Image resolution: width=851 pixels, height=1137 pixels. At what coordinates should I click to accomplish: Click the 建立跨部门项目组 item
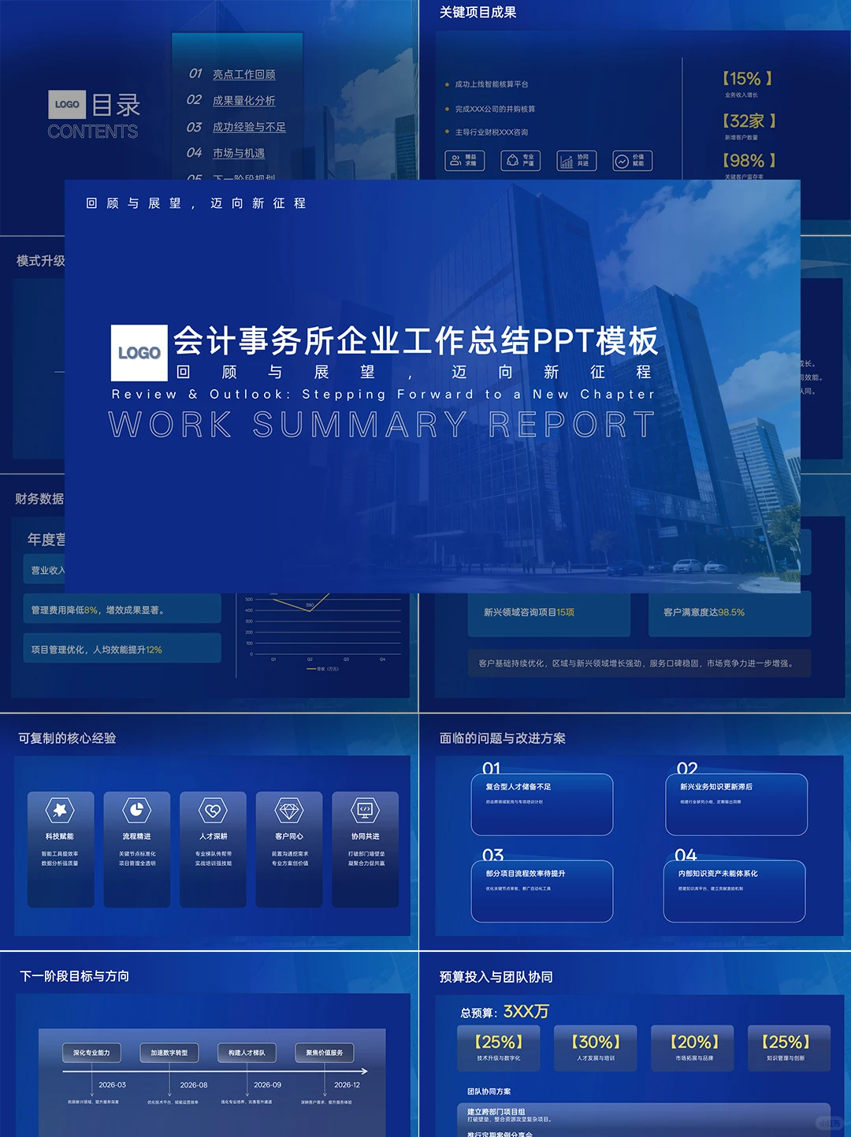coord(496,1112)
